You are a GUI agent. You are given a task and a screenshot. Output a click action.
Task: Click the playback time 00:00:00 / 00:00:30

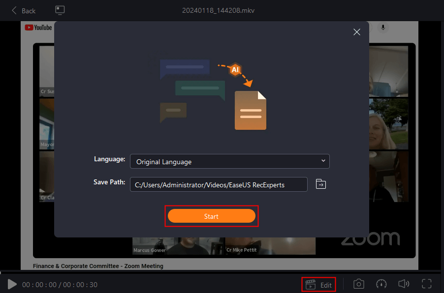pos(60,285)
